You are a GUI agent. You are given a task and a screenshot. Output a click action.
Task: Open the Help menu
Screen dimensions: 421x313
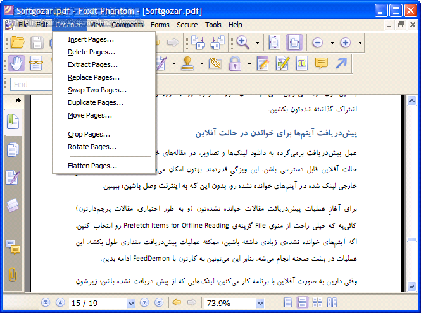[x=236, y=25]
